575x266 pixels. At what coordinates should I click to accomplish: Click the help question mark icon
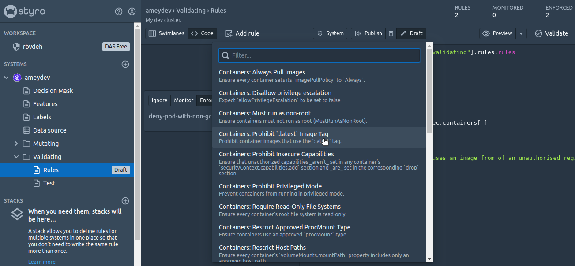[118, 11]
